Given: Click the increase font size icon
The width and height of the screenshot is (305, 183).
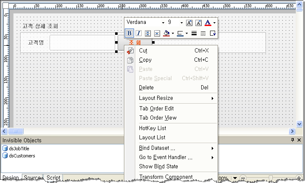Looking at the screenshot, I should tap(189, 23).
